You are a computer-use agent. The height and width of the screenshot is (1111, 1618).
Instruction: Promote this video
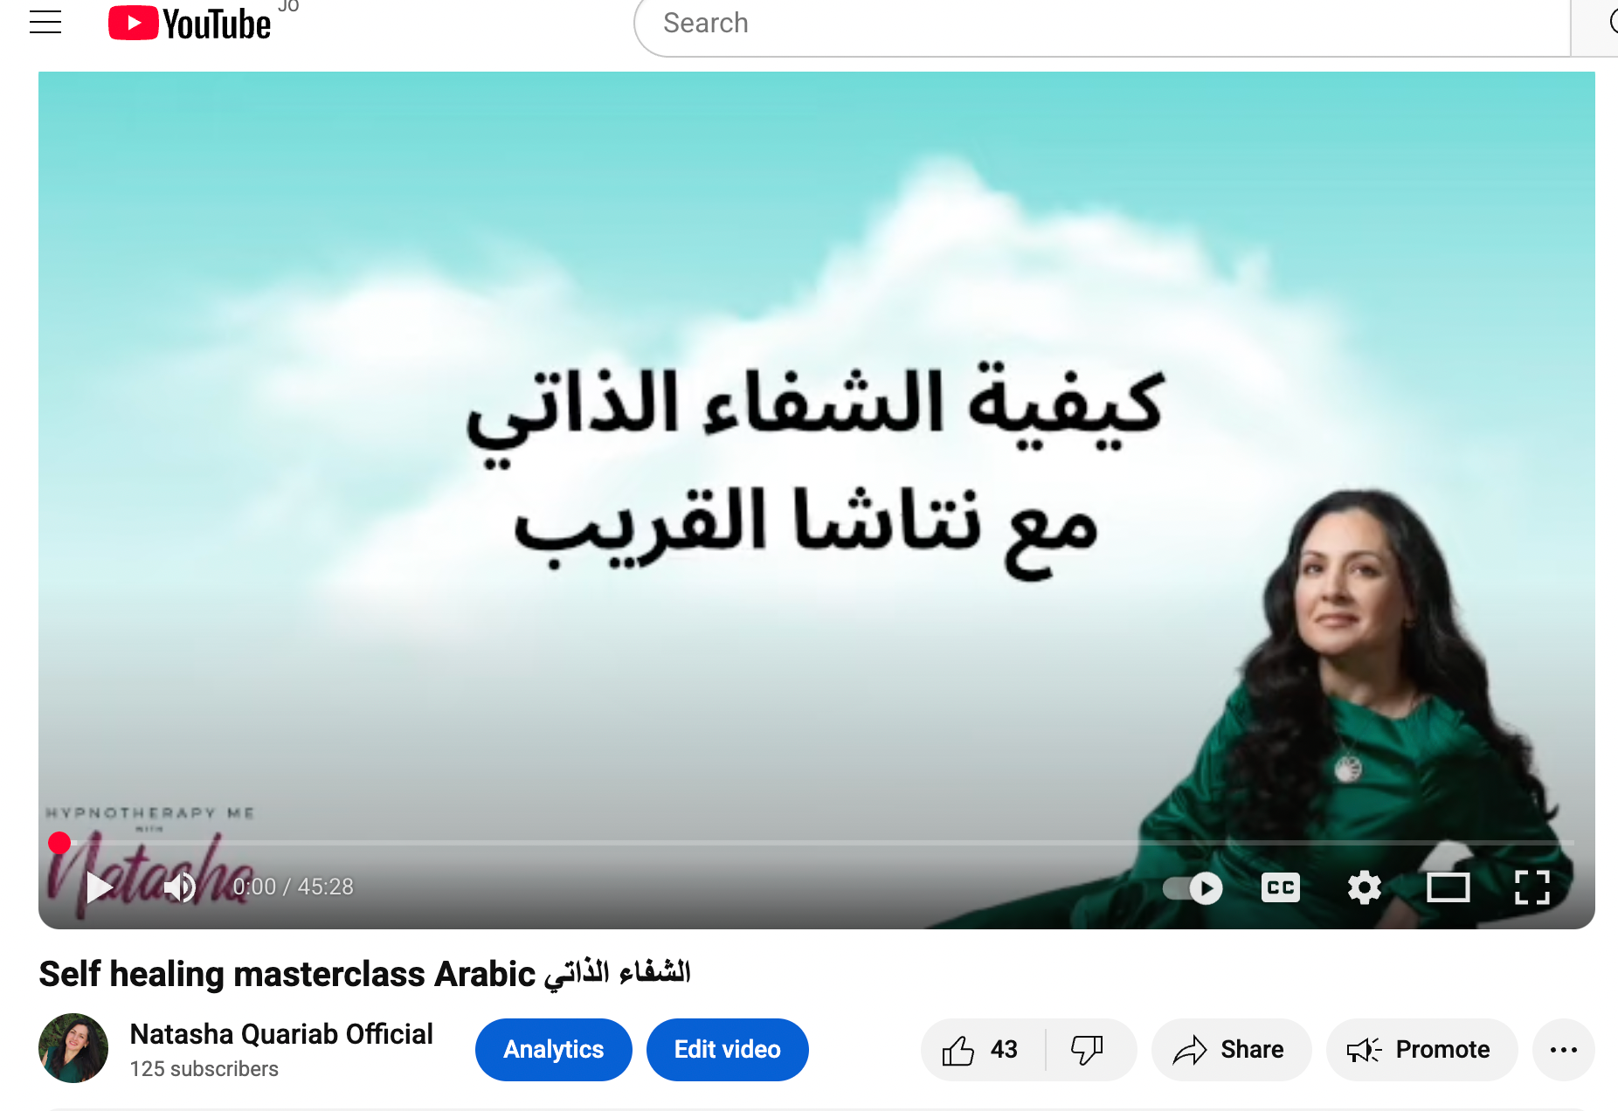tap(1419, 1050)
